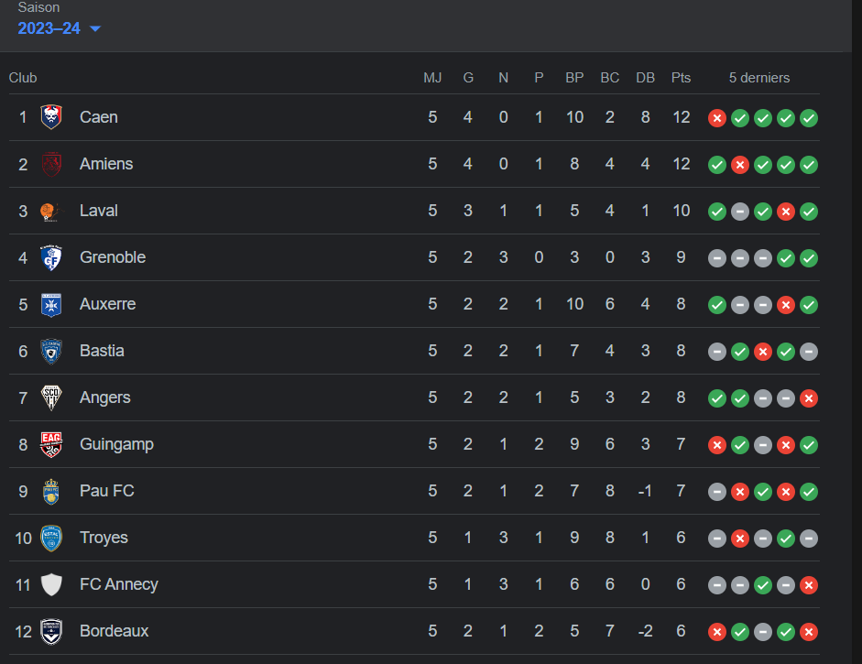The height and width of the screenshot is (664, 862).
Task: Click the Grenoble club logo
Action: point(51,257)
